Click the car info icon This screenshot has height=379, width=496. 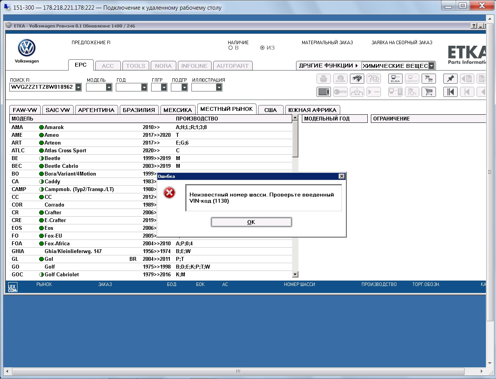[357, 92]
